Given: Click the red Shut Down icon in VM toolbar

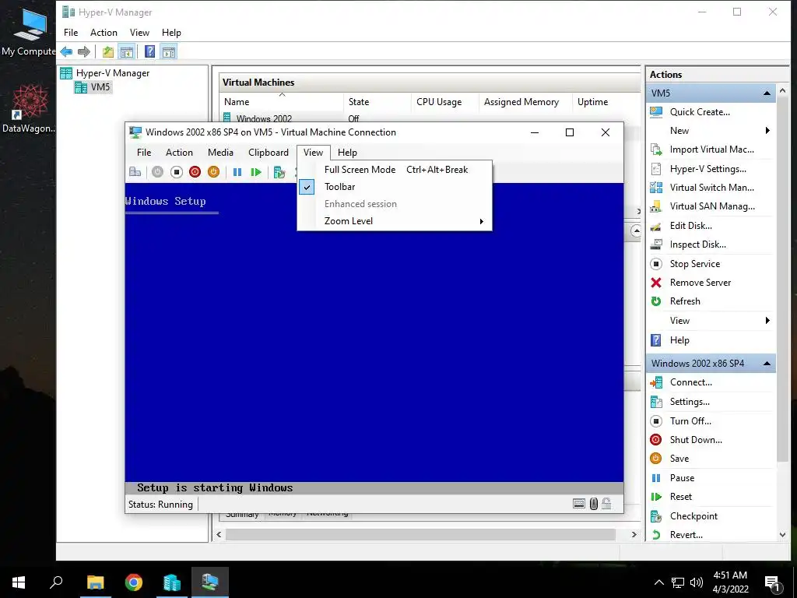Looking at the screenshot, I should pos(195,172).
